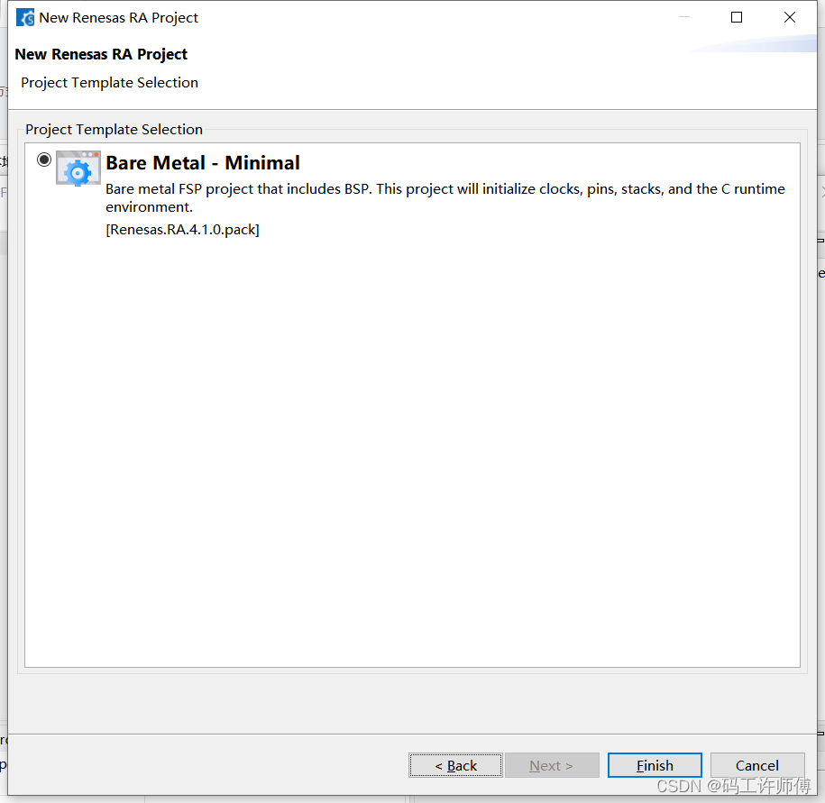The width and height of the screenshot is (825, 803).
Task: Click the Renesas.RA.4.1.0.pack label
Action: point(182,230)
